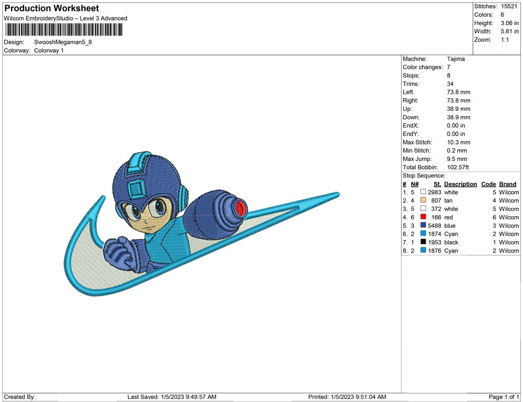523x402 pixels.
Task: Click the 'Production Worksheet' title
Action: click(52, 8)
